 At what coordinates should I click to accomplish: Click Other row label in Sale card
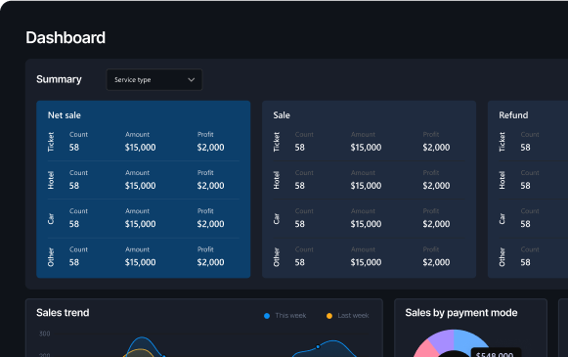(x=277, y=257)
